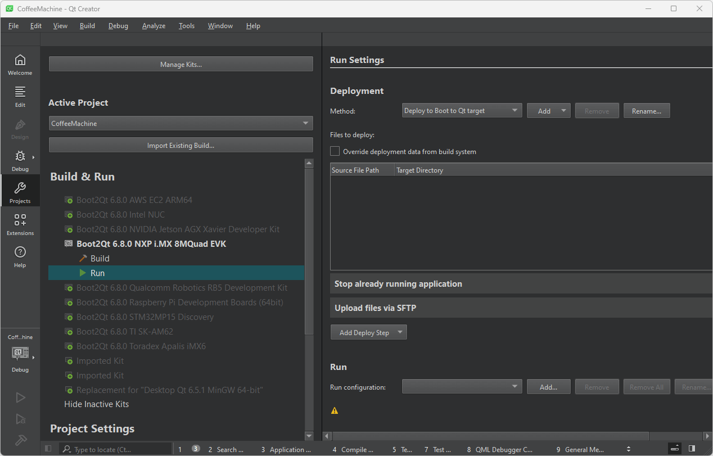Open the Add Deploy Step dropdown
Image resolution: width=713 pixels, height=456 pixels.
tap(368, 332)
